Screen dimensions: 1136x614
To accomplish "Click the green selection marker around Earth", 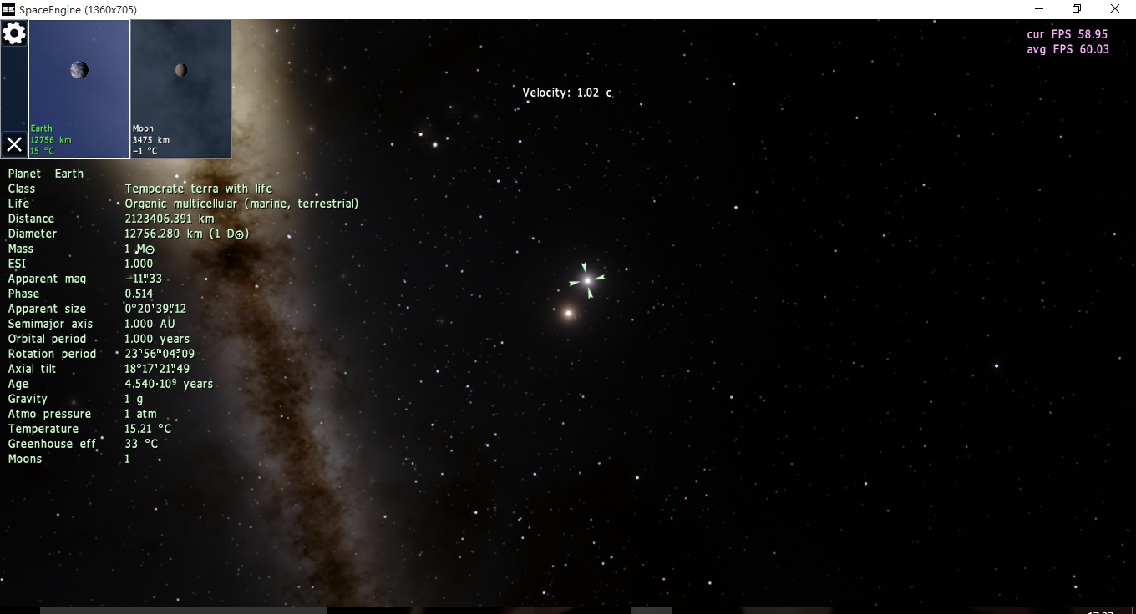I will click(587, 280).
